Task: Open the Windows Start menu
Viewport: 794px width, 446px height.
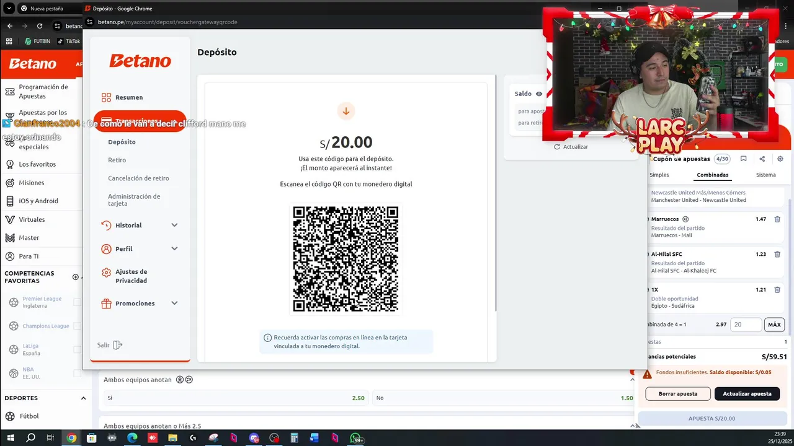Action: point(11,438)
